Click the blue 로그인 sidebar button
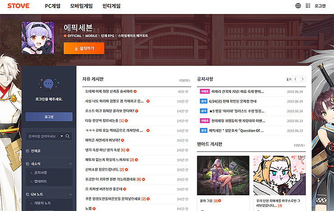 click(x=49, y=117)
